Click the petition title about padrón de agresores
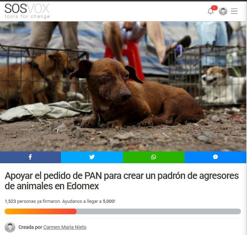The height and width of the screenshot is (235, 247). (x=122, y=181)
